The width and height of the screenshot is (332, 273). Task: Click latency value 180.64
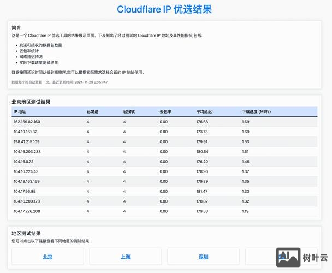[202, 152]
